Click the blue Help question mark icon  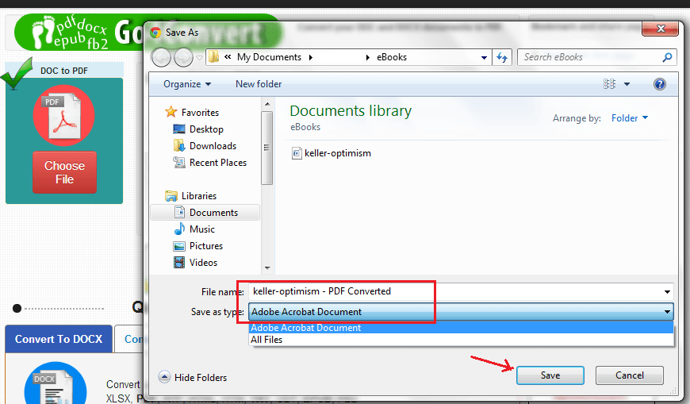(659, 84)
